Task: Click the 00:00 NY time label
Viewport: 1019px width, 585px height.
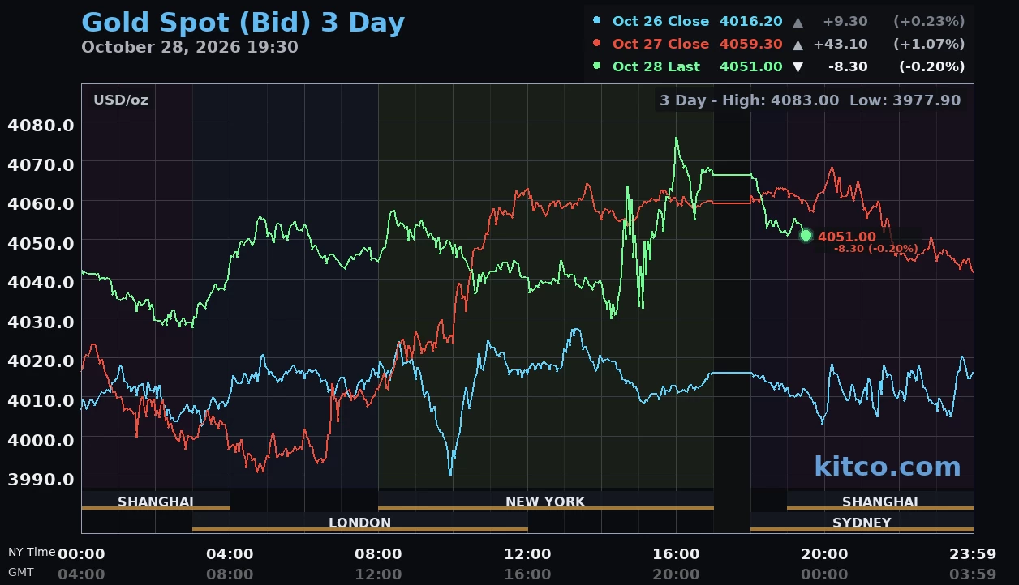Action: [81, 555]
